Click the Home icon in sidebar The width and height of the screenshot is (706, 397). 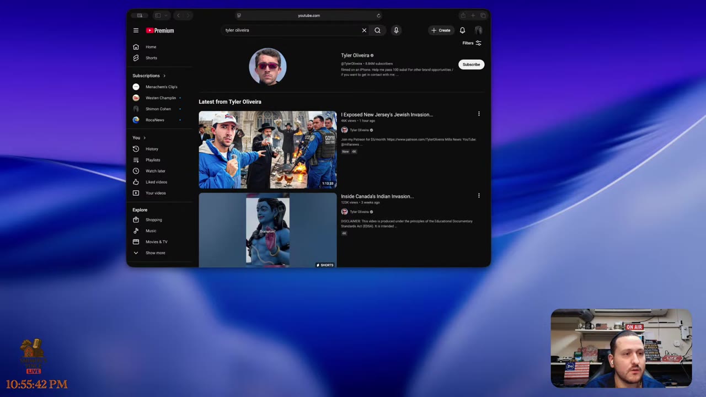click(x=136, y=47)
